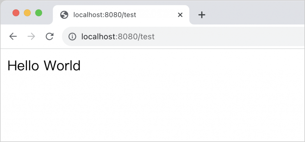The width and height of the screenshot is (305, 142).
Task: Click "localhost" in the address bar
Action: click(98, 37)
